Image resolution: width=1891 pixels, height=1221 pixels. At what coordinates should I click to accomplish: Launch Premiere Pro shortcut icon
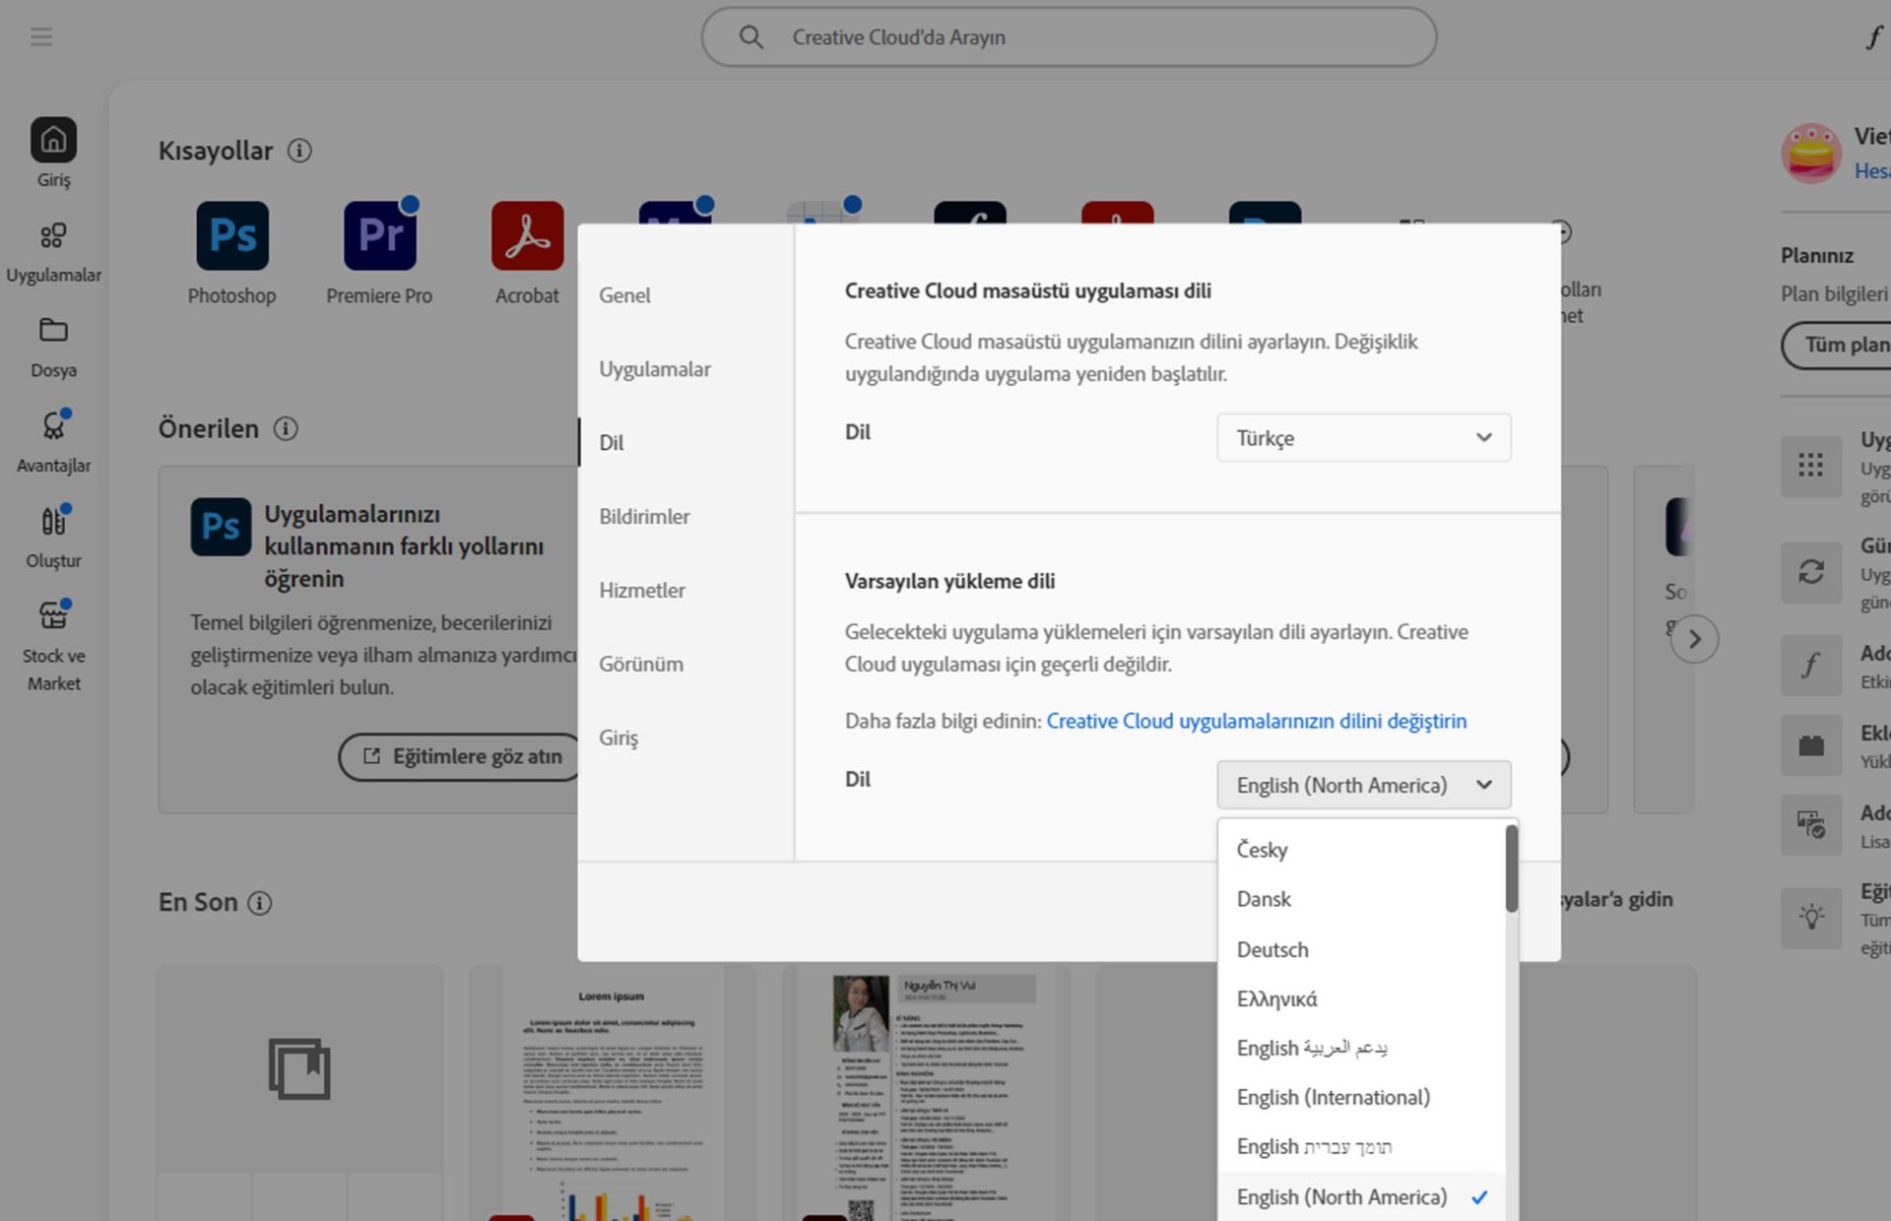[x=379, y=236]
